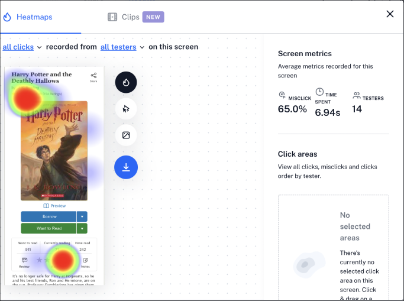Click the Preview link under the cover
The image size is (404, 301).
pyautogui.click(x=54, y=206)
